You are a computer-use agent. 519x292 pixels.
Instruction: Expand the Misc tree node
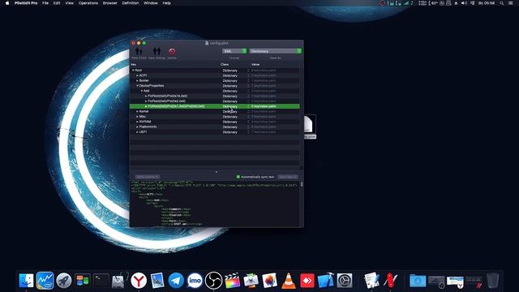tap(137, 117)
